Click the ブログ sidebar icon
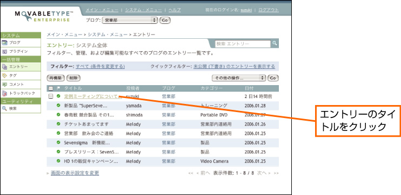 tap(4, 43)
